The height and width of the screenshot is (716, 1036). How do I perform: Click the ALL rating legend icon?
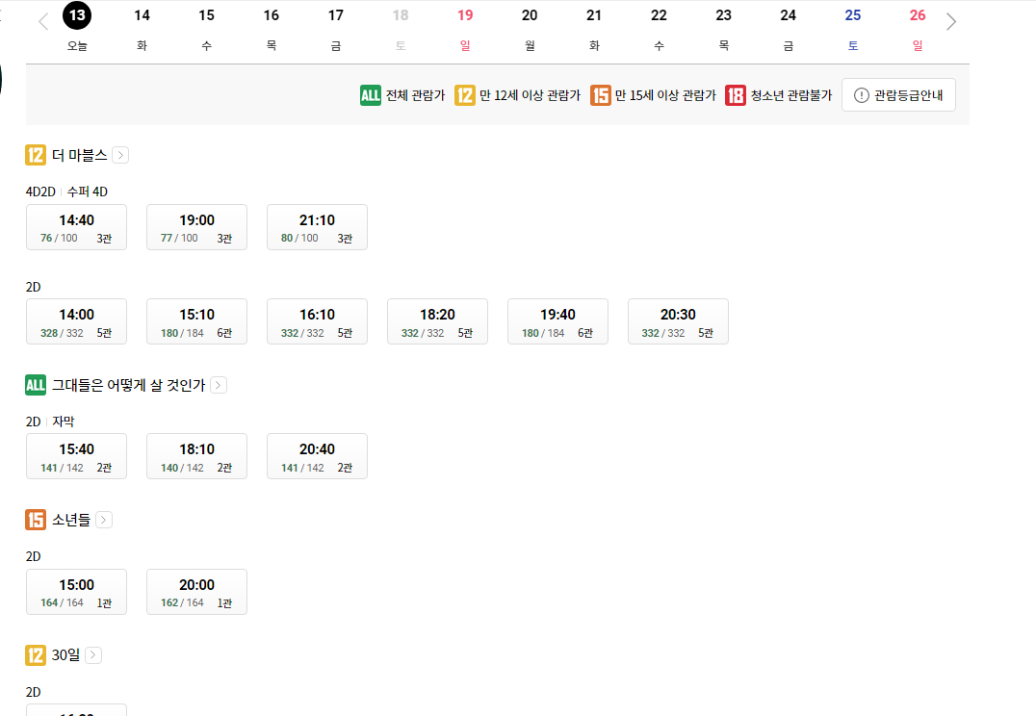371,95
